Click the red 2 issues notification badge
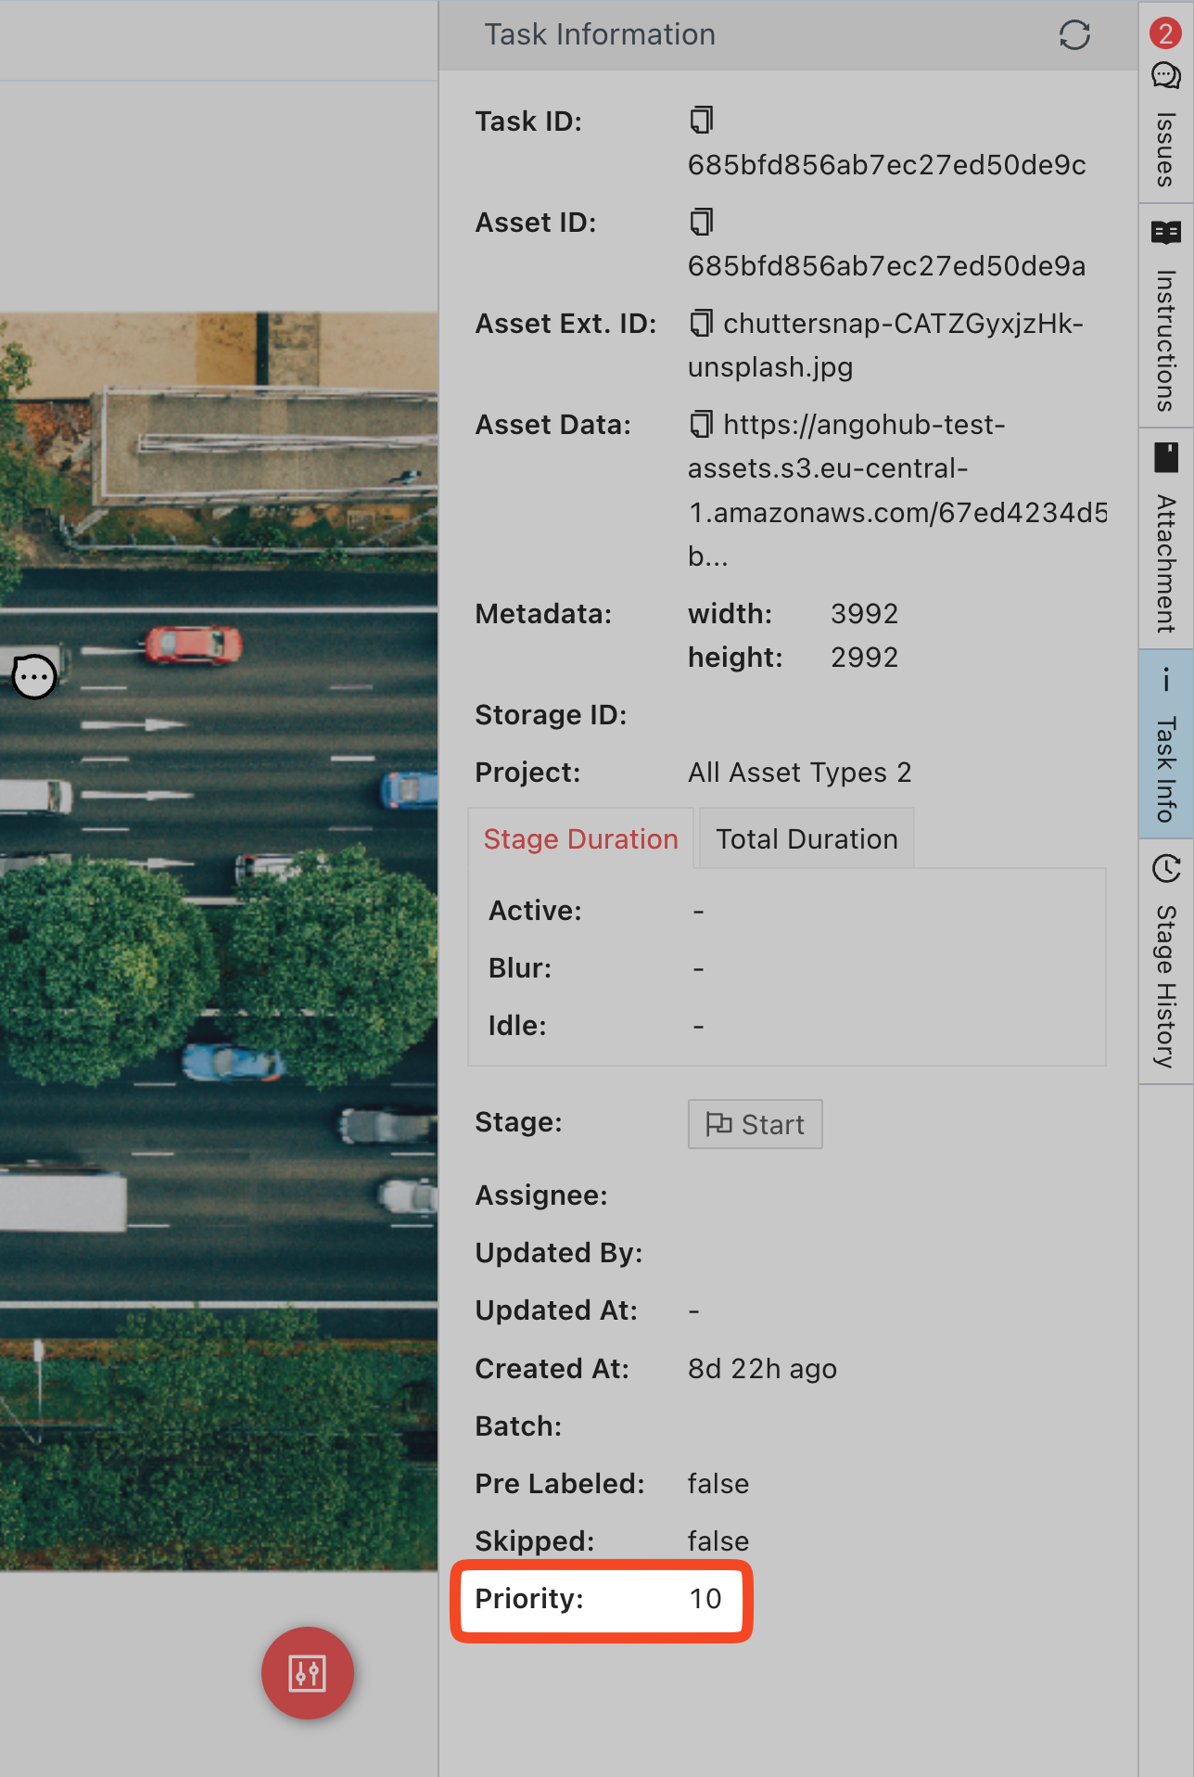1194x1777 pixels. pyautogui.click(x=1165, y=32)
